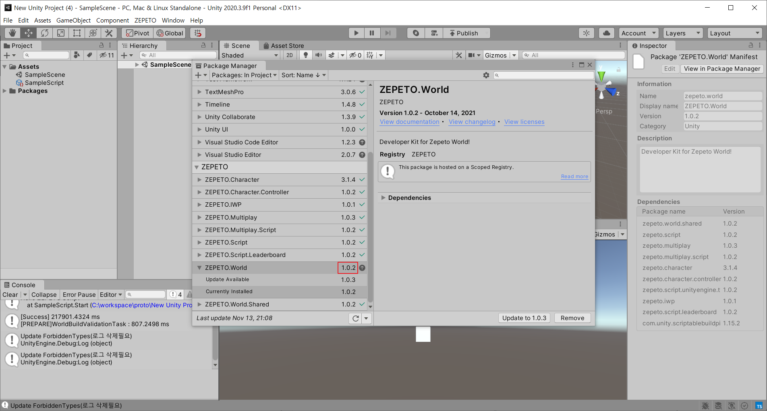767x411 pixels.
Task: Switch to Scene tab
Action: (237, 45)
